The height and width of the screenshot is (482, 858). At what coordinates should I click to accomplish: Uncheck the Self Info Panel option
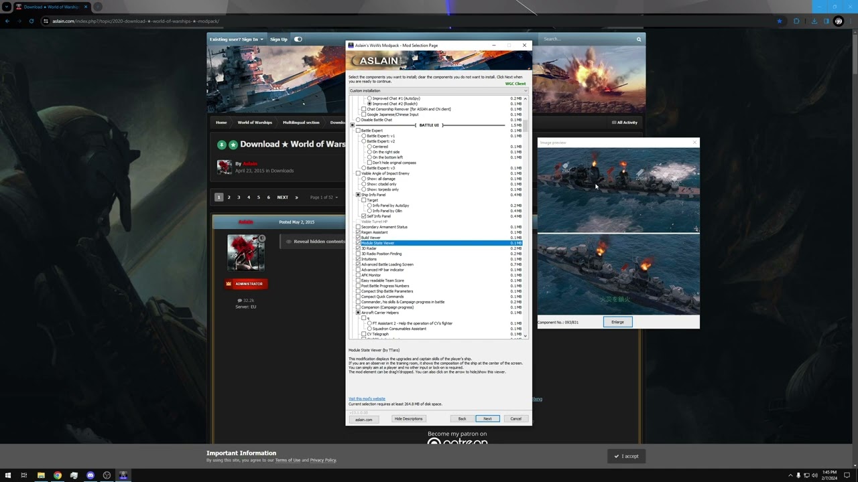point(364,216)
